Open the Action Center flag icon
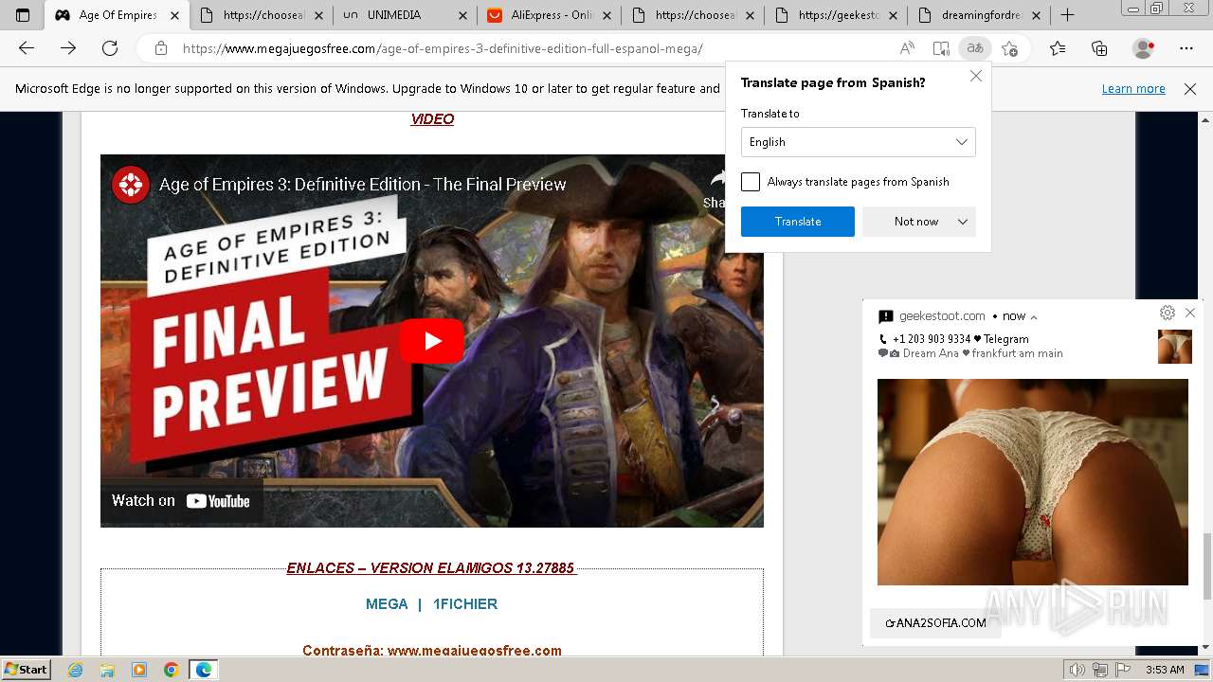1213x682 pixels. pos(1122,670)
